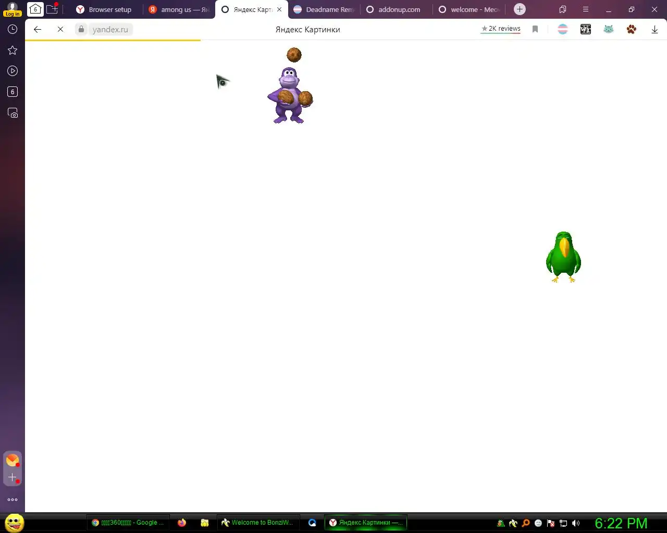
Task: Open the stacked tabs icon in the title bar
Action: pos(563,9)
